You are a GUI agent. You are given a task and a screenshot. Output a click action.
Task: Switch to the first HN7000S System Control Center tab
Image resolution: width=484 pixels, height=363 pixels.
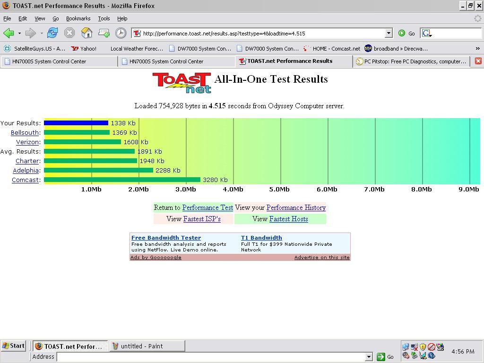[x=59, y=61]
